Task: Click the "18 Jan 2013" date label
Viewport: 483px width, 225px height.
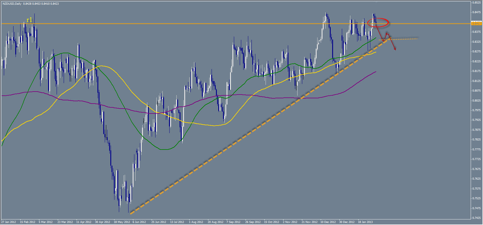Action: [365, 222]
